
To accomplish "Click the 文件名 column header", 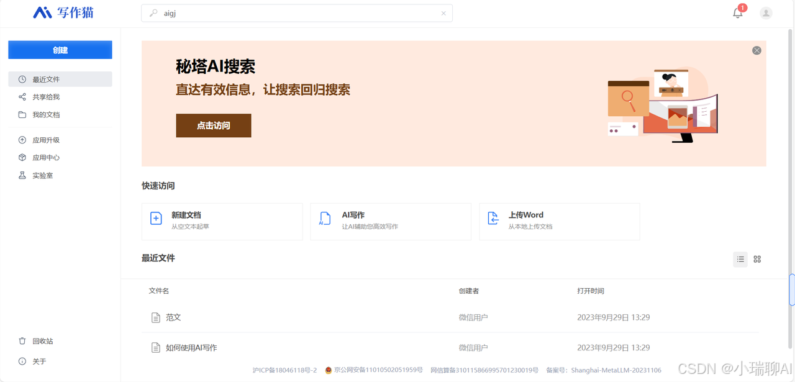I will pyautogui.click(x=159, y=291).
